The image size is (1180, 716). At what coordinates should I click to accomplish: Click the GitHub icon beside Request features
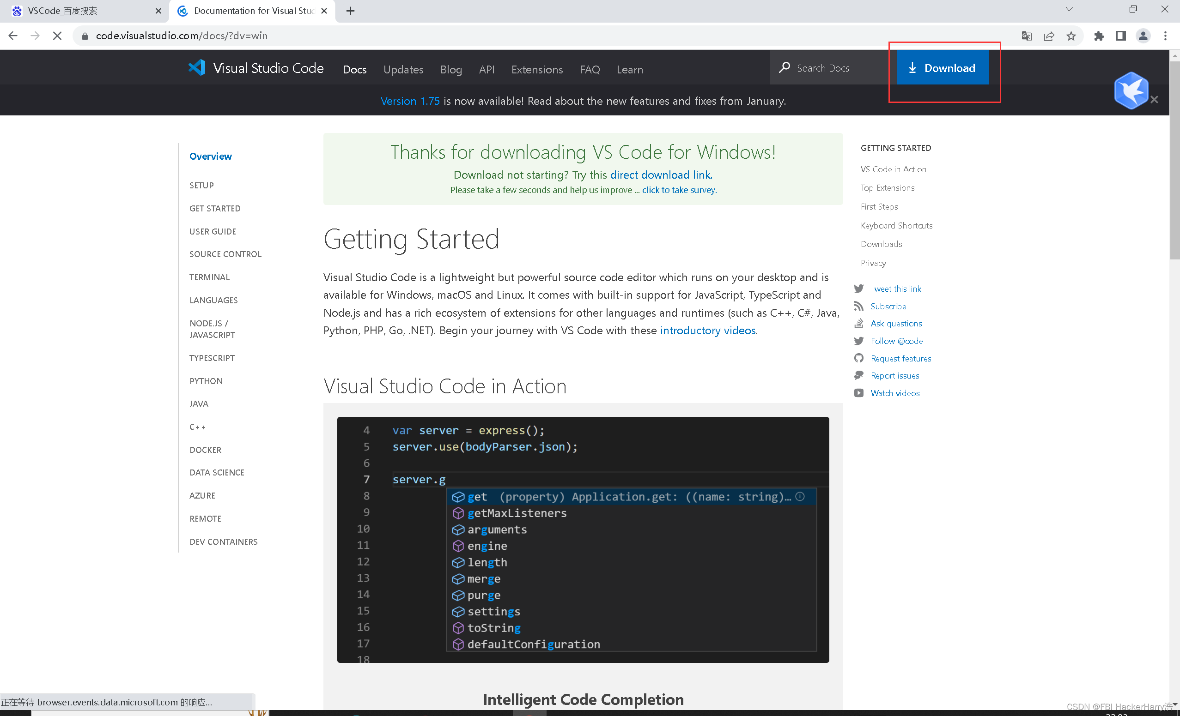point(859,359)
